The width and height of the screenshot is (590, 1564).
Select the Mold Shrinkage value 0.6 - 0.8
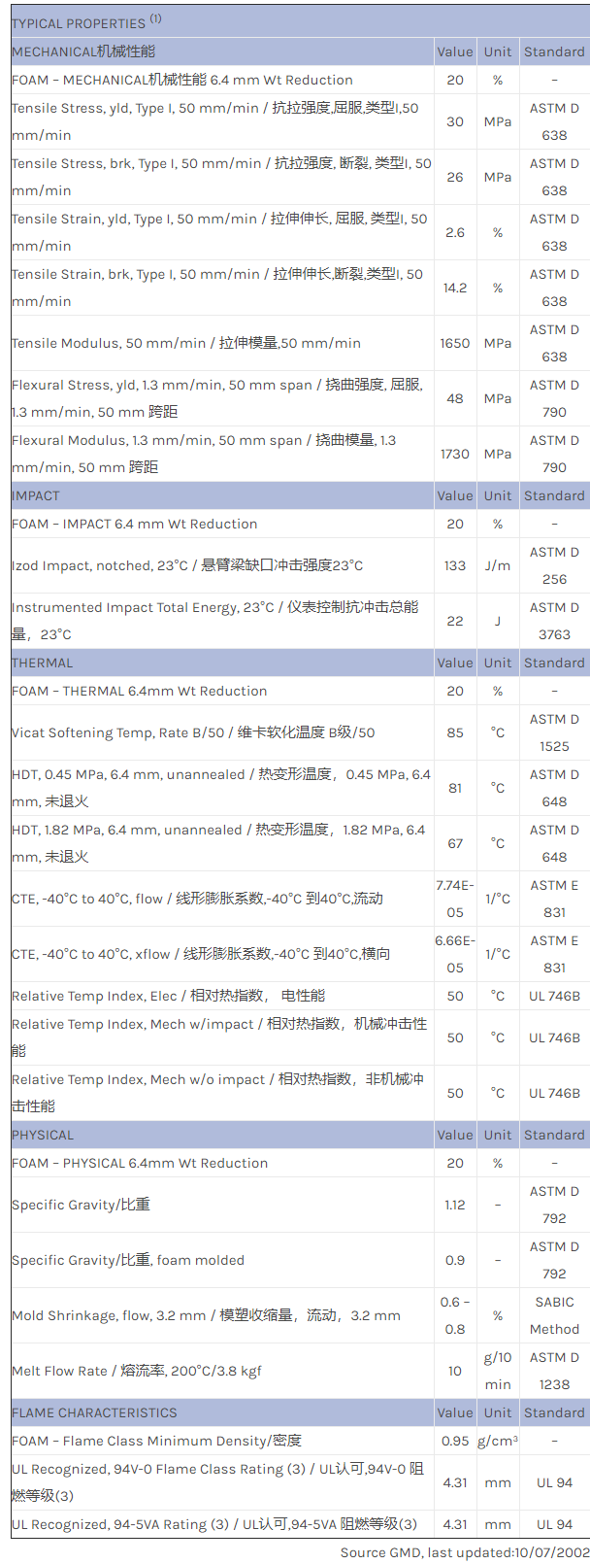click(454, 1315)
